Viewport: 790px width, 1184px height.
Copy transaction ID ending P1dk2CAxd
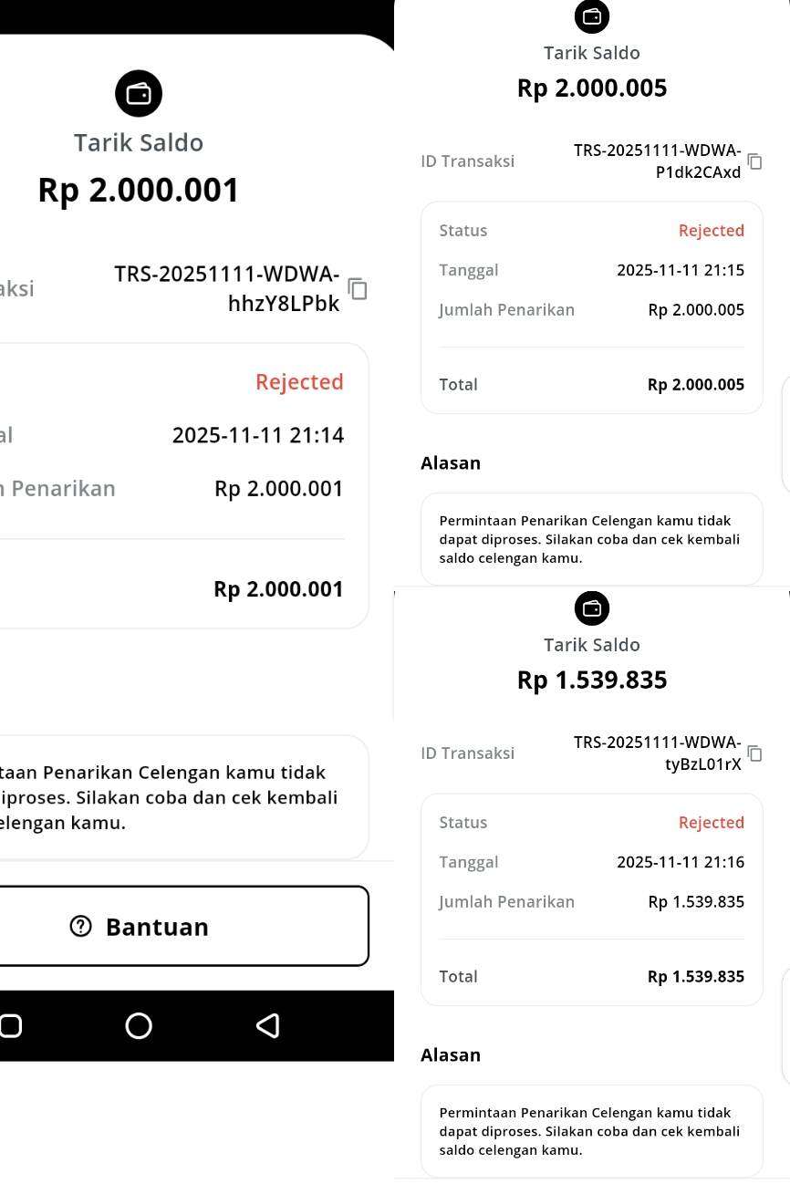(x=754, y=161)
